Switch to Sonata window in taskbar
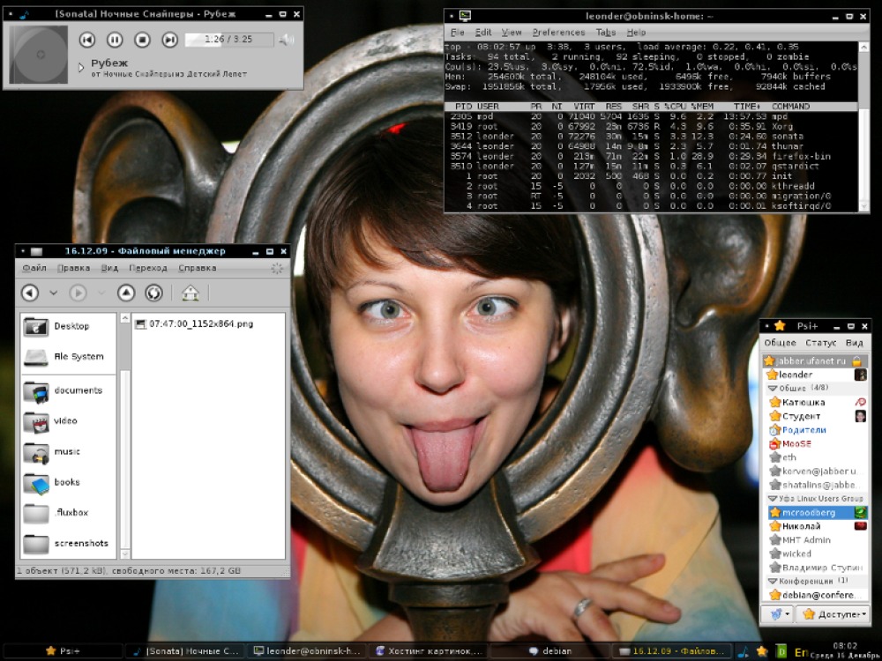 pos(184,651)
